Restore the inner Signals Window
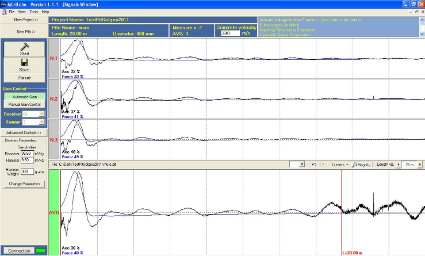This screenshot has height=256, width=425. (416, 12)
